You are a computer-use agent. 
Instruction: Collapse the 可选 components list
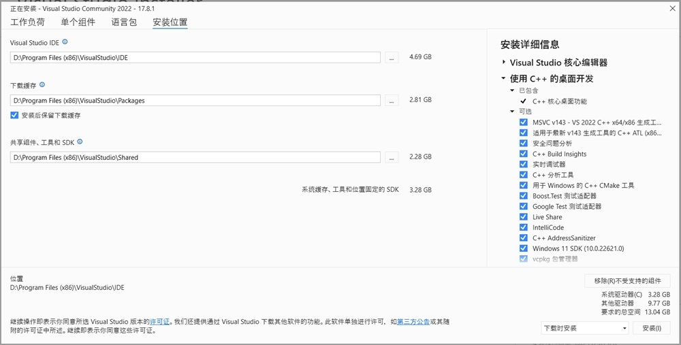click(513, 112)
